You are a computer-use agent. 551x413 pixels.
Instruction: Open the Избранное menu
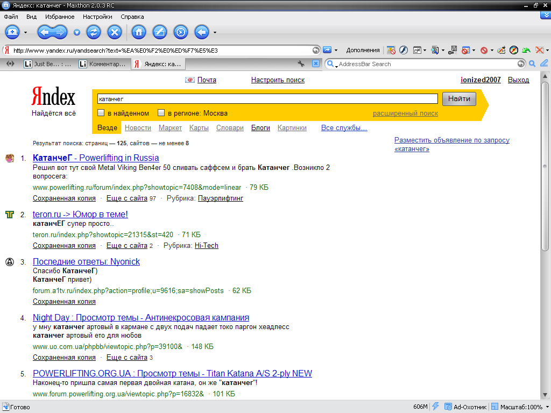60,17
